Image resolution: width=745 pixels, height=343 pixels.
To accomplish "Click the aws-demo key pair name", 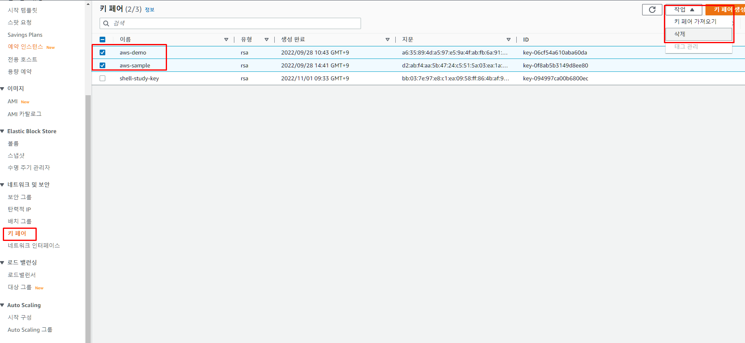I will pos(133,52).
